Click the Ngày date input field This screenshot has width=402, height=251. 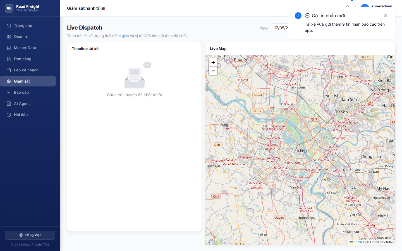click(x=279, y=28)
